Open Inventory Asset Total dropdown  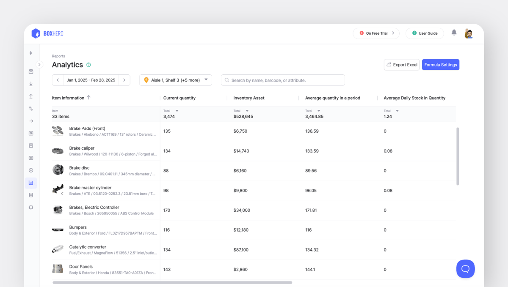coord(247,111)
